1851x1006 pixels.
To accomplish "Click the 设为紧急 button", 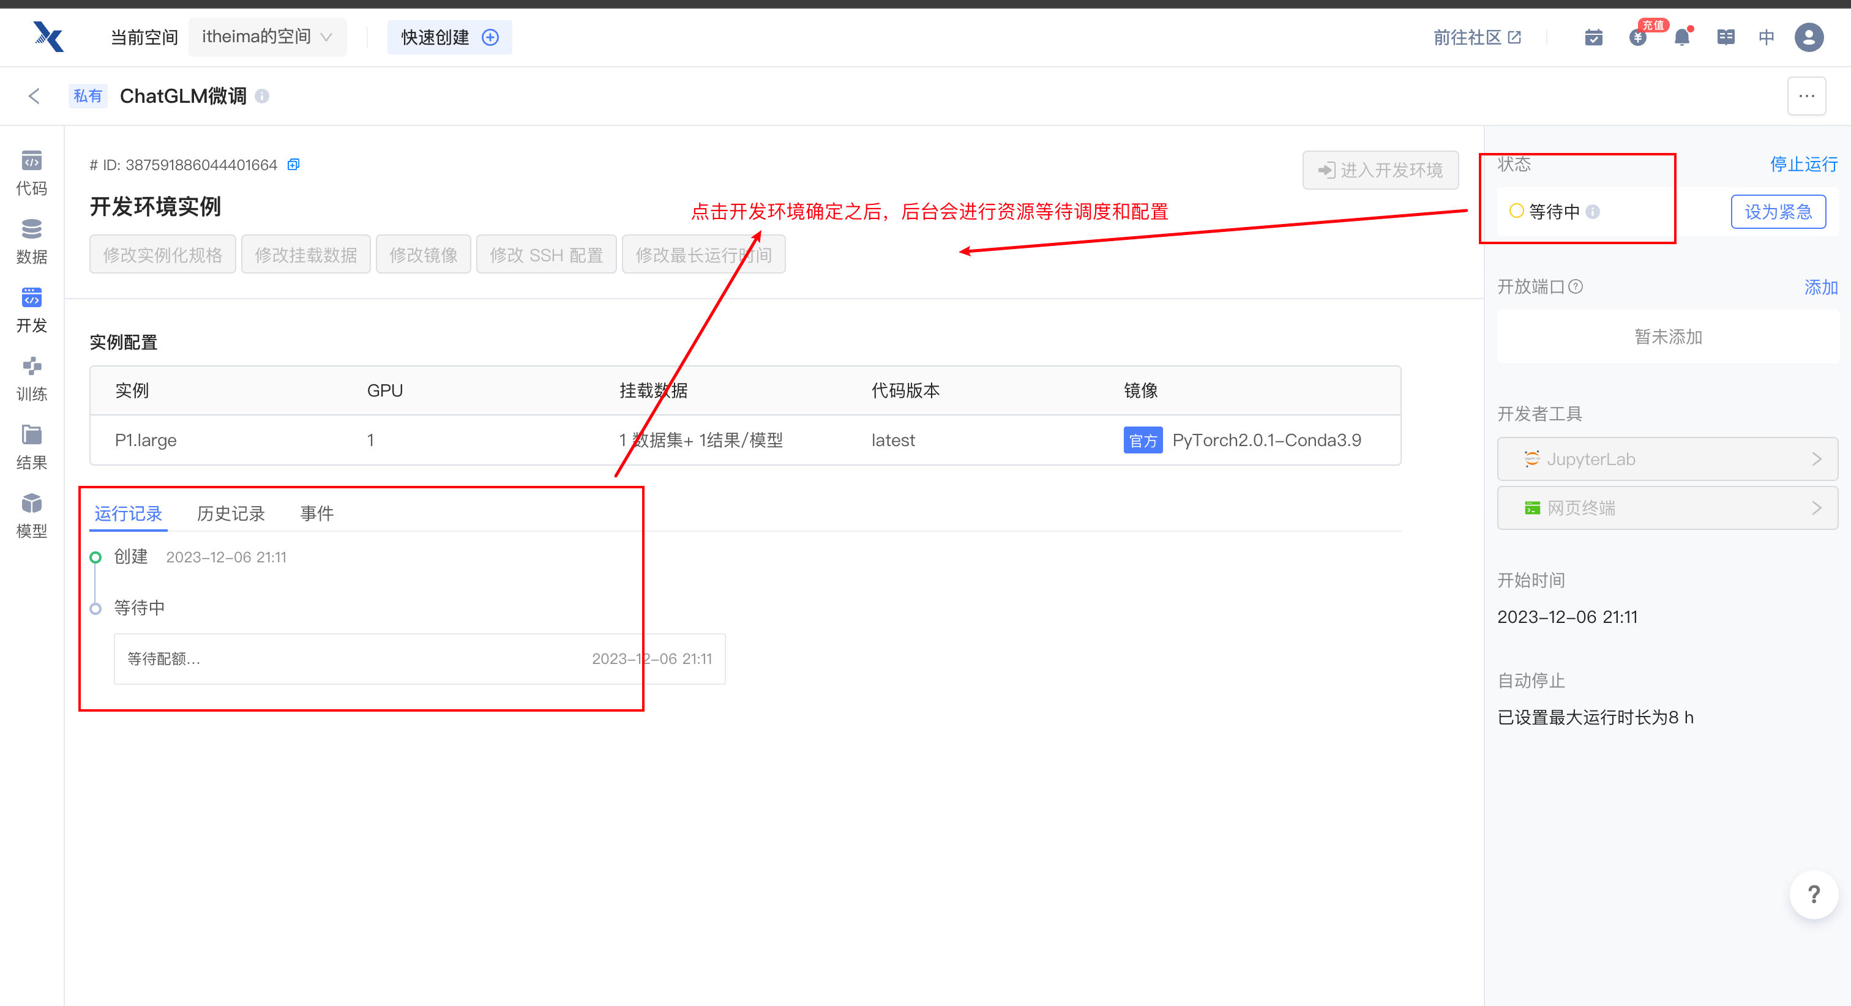I will [1778, 212].
